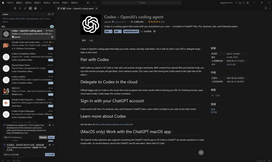Click import all local VS Code extensions link
272x162 pixels.
click(21, 19)
